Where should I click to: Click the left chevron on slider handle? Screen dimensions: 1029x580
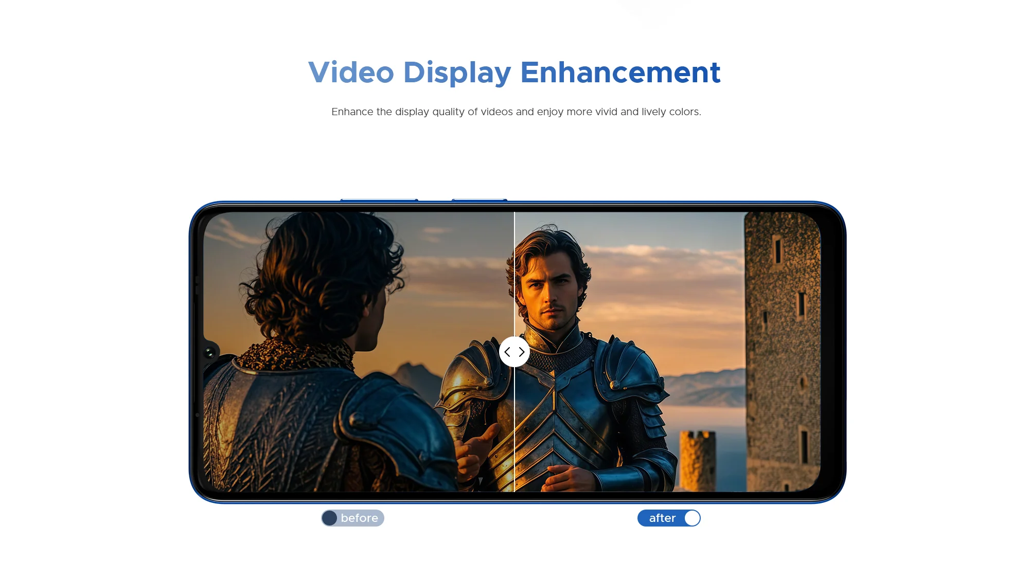(x=507, y=352)
